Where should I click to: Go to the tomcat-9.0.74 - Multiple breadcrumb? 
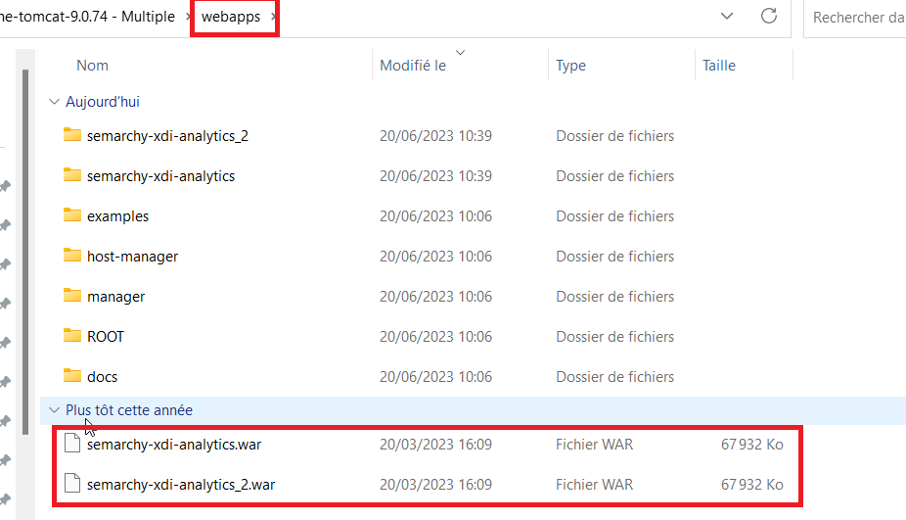click(87, 17)
